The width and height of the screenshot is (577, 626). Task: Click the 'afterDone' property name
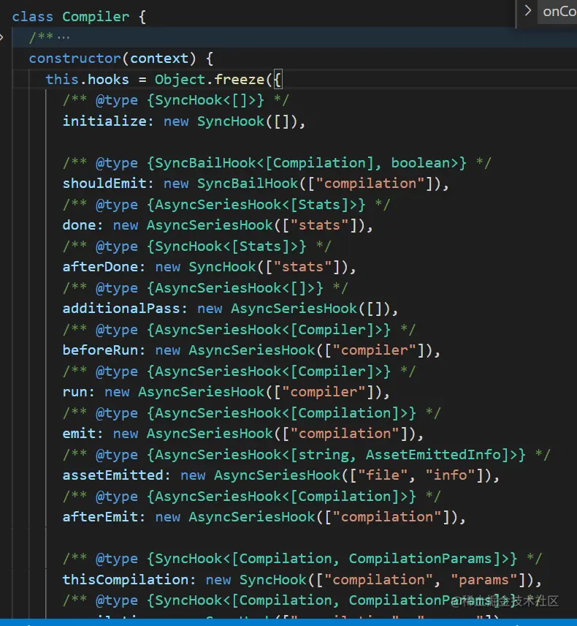(100, 267)
